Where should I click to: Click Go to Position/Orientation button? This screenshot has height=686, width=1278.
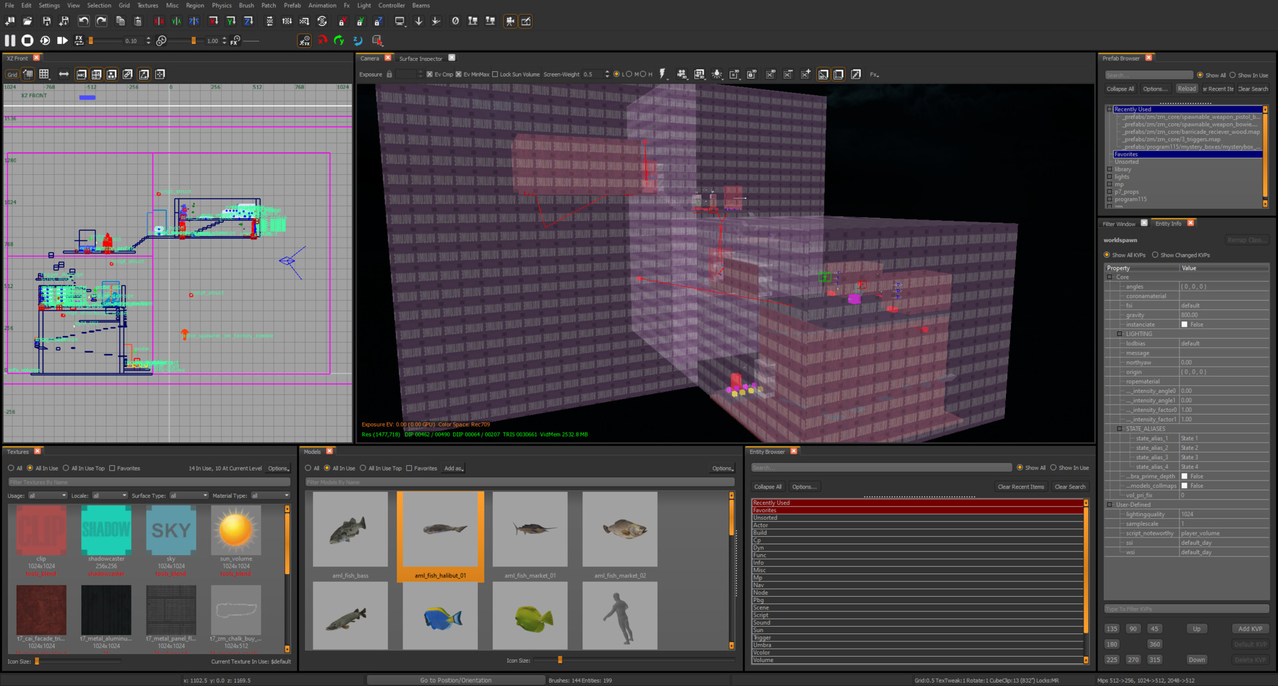point(455,680)
